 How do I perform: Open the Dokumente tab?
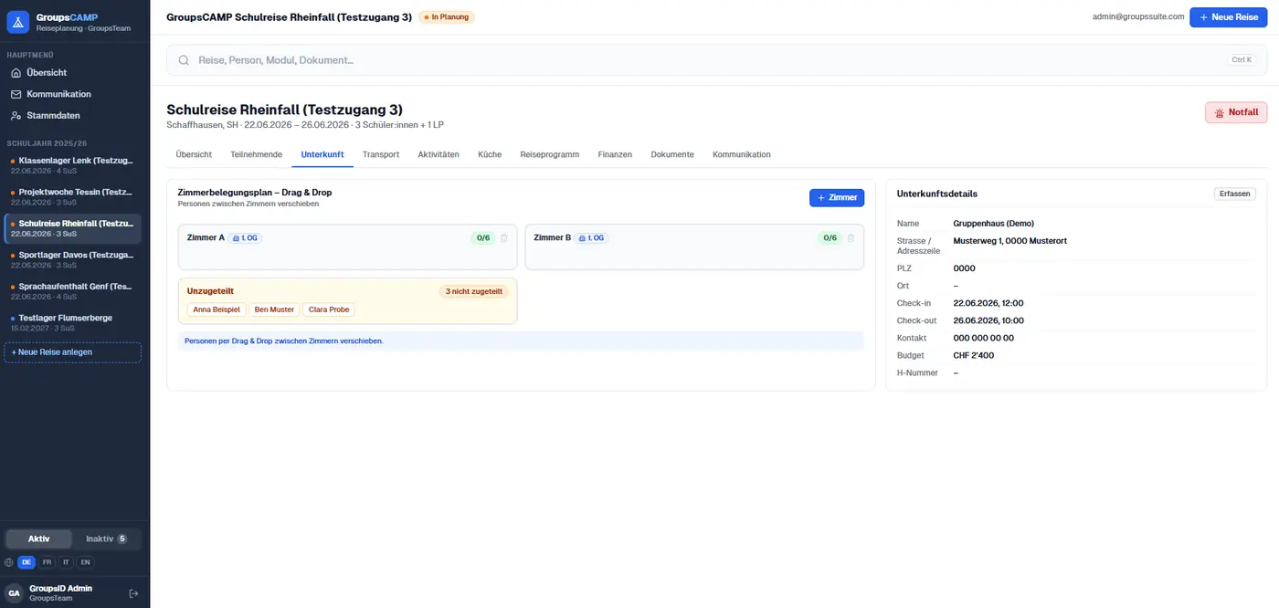tap(672, 154)
